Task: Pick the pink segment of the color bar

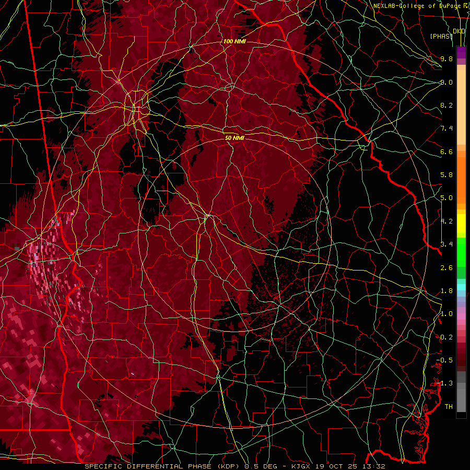Action: 461,316
